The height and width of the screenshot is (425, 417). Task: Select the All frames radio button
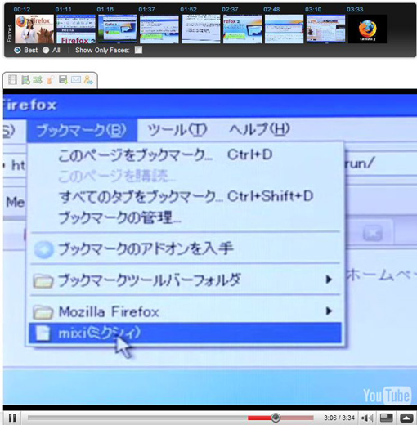pos(46,50)
